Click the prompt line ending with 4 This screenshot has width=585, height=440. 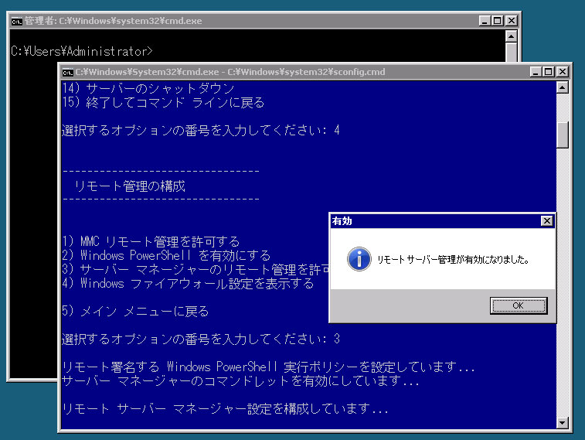[201, 130]
